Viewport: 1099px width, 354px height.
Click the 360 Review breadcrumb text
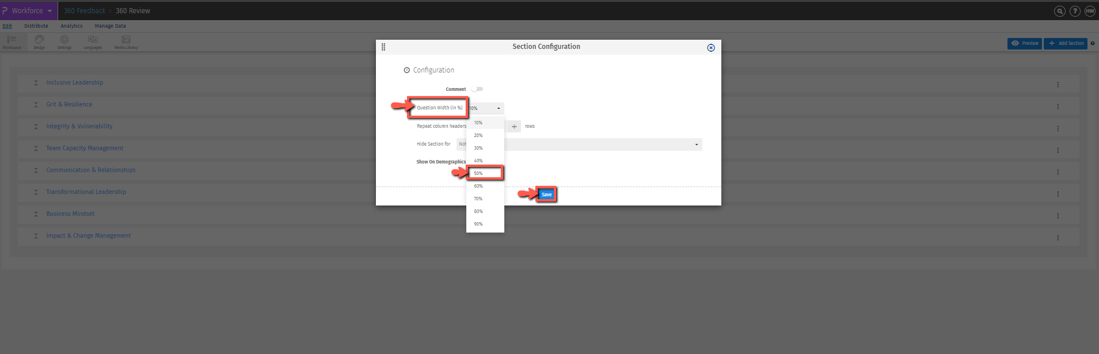[x=133, y=11]
